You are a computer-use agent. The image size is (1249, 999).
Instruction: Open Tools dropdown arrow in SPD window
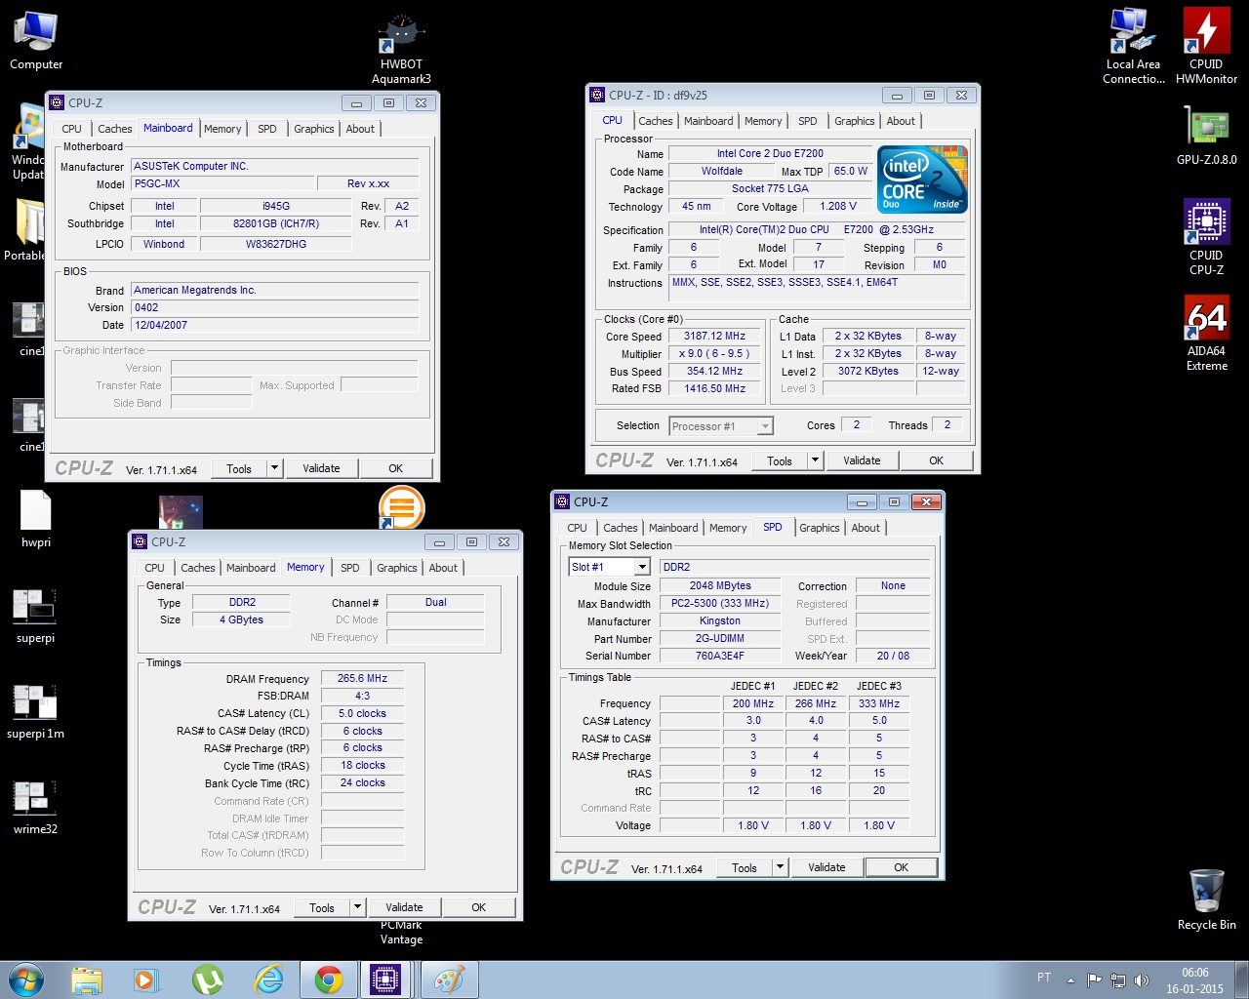click(x=780, y=867)
